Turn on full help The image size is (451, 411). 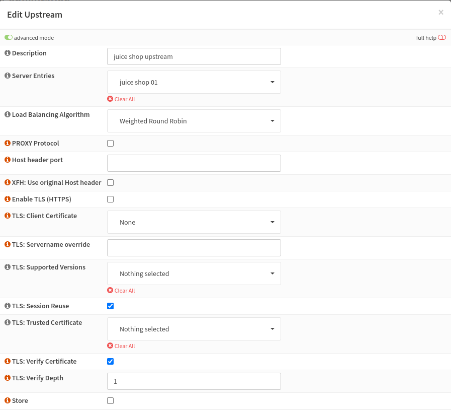pyautogui.click(x=441, y=37)
